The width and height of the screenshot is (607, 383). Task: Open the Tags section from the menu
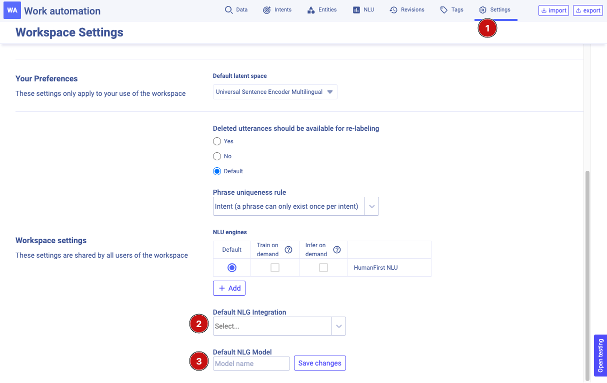point(451,9)
